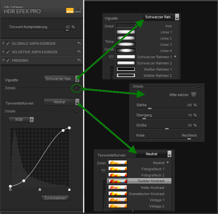Select the Dunkler Kontrast preset
The width and height of the screenshot is (218, 214).
139,181
